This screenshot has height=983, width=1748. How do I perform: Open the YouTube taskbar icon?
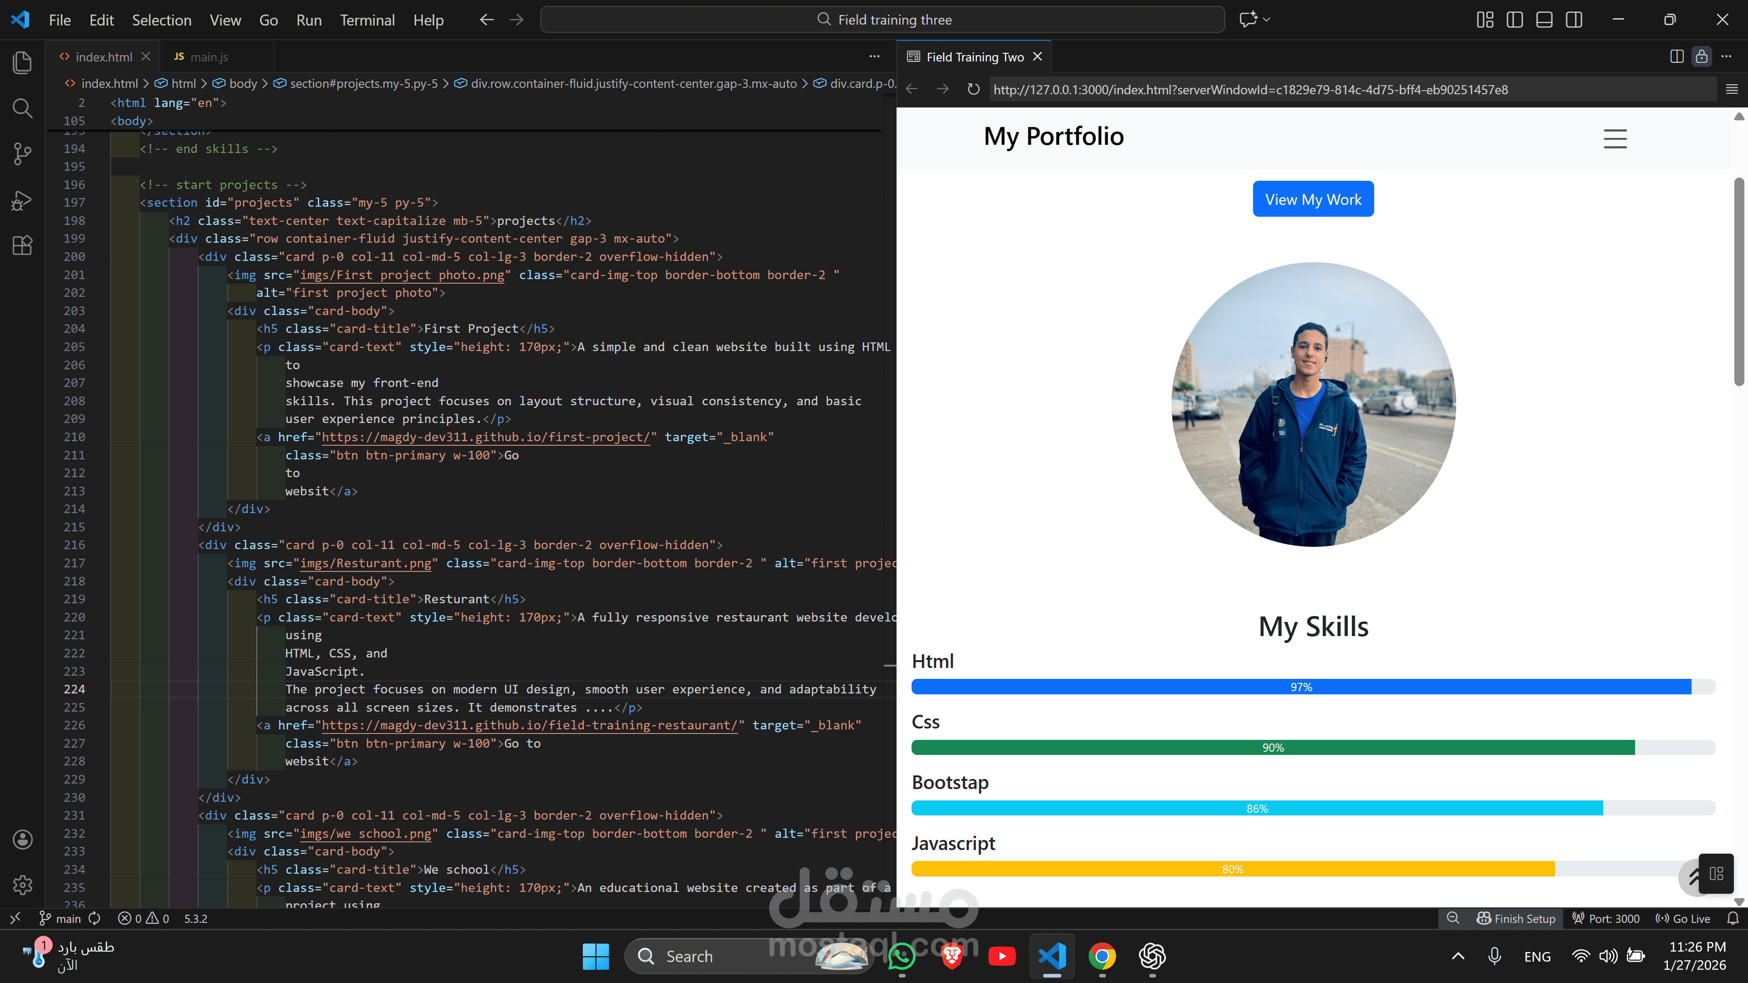pos(1002,956)
